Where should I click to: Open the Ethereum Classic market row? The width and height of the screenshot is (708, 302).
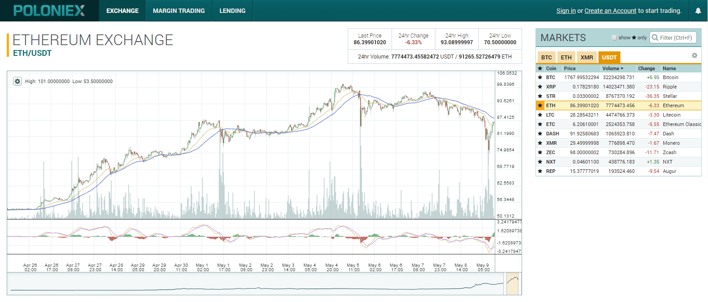(x=619, y=124)
